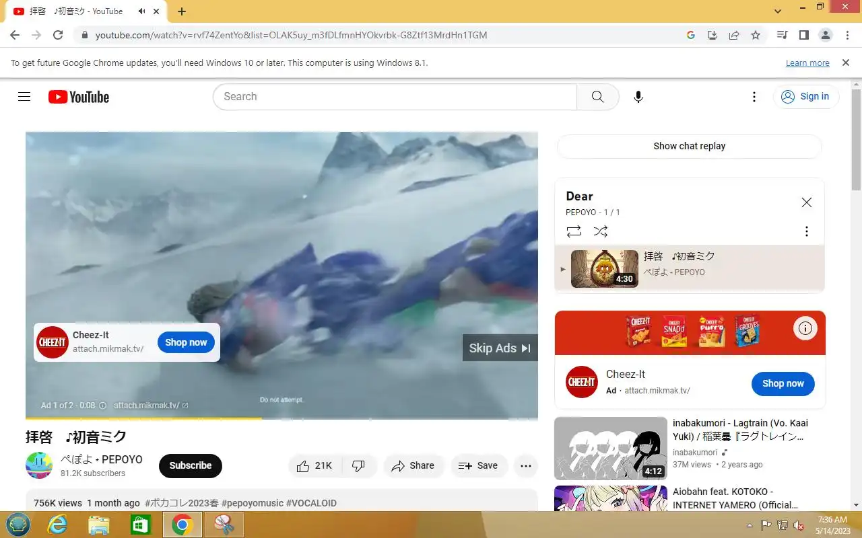The image size is (862, 538).
Task: Open attach.mikmak.tv link at video bottom
Action: 151,406
